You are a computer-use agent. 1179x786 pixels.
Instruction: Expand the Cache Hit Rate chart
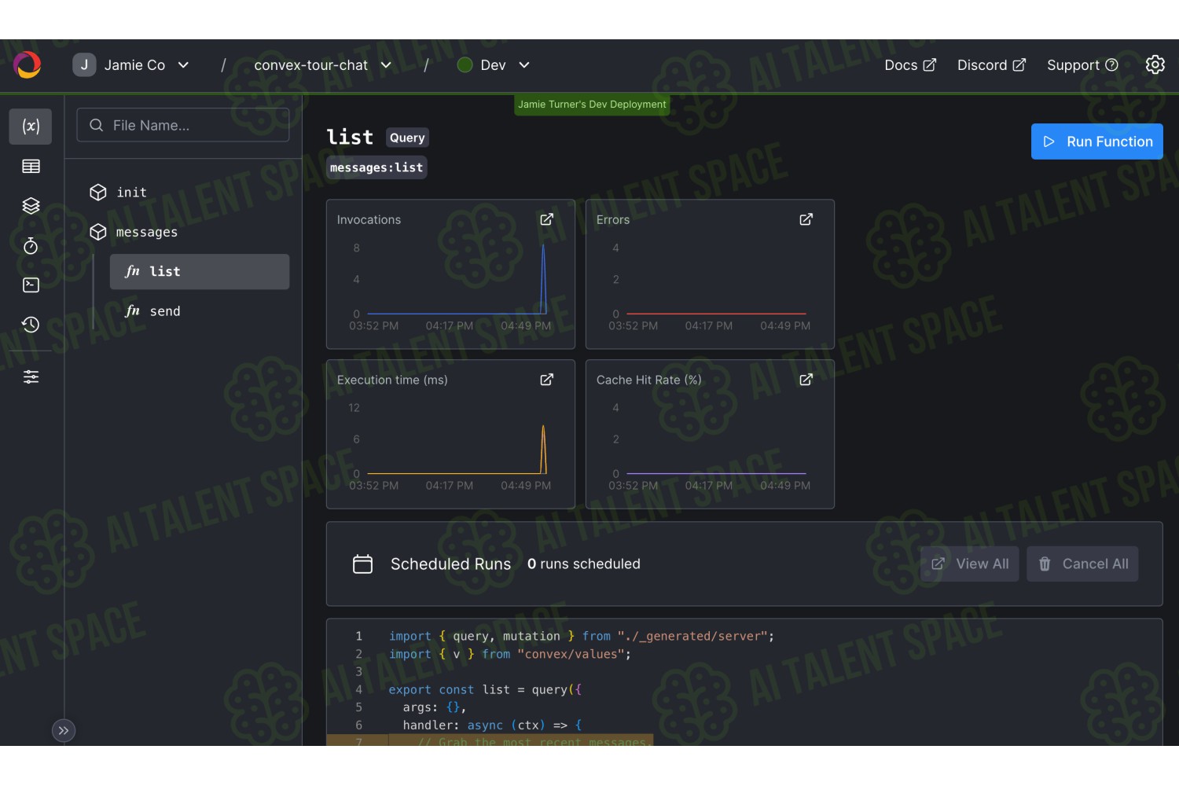click(x=806, y=380)
